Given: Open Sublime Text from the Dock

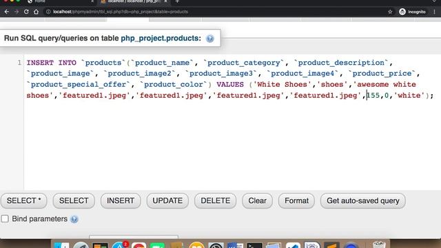Looking at the screenshot, I should [331, 245].
